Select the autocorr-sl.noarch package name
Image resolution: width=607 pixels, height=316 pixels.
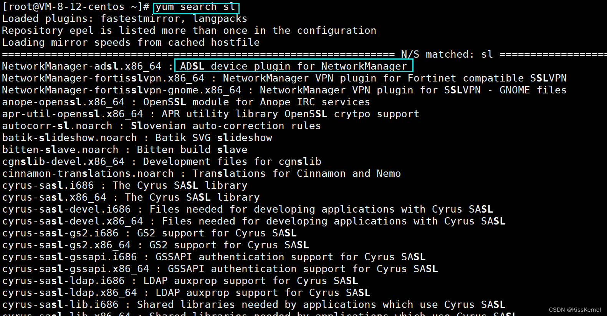click(x=57, y=126)
